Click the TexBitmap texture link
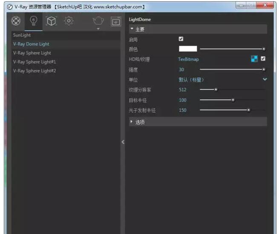This screenshot has height=234, width=279. pyautogui.click(x=188, y=59)
